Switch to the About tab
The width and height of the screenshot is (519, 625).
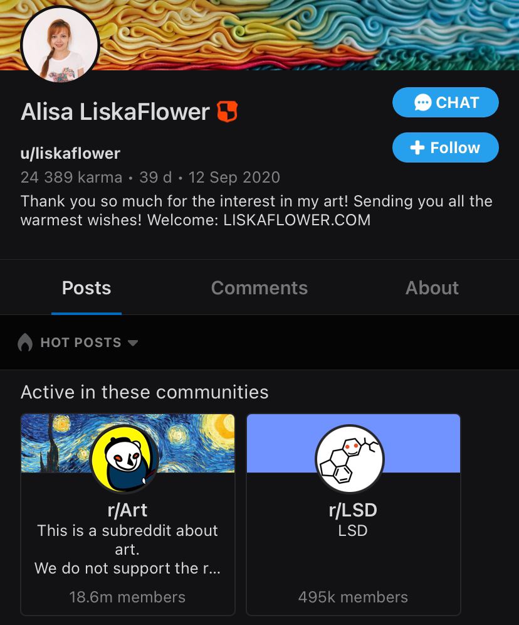(432, 288)
